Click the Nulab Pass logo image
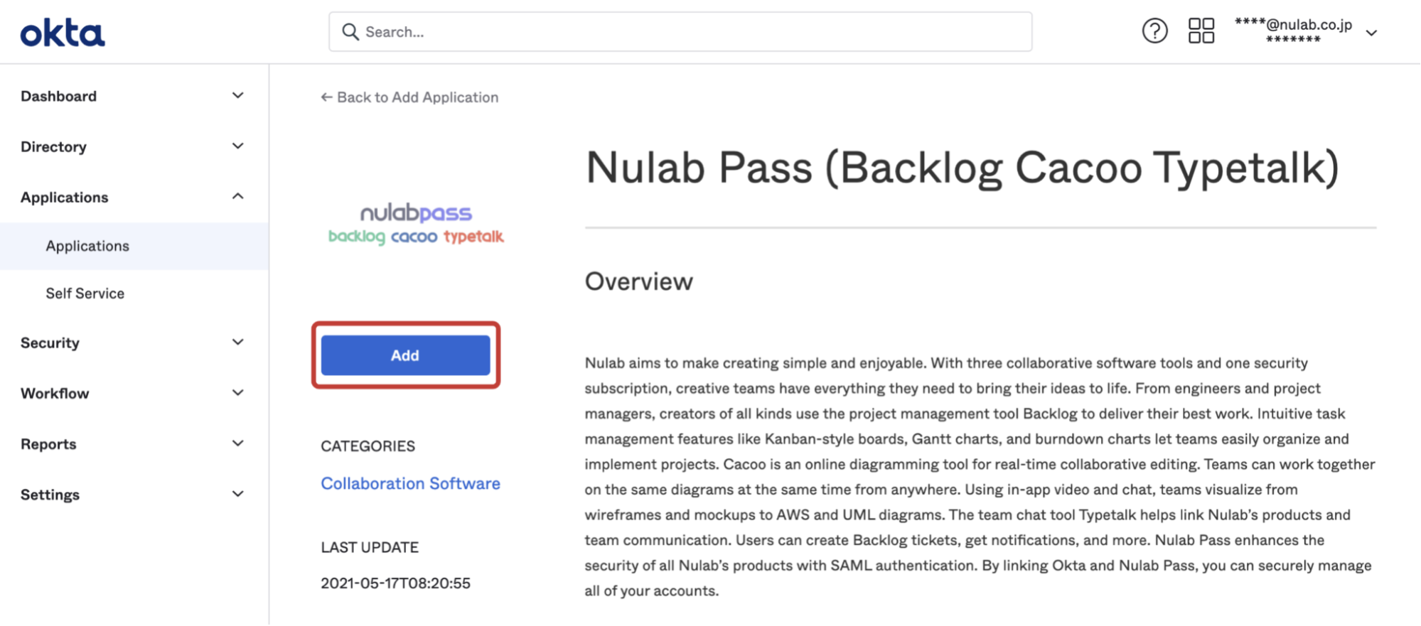This screenshot has width=1421, height=626. pyautogui.click(x=416, y=224)
